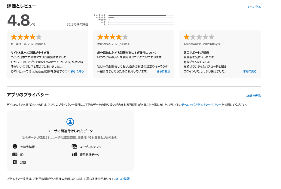This screenshot has height=189, width=281.
Task: Click the 4.8 overall rating score
Action: pos(19,20)
